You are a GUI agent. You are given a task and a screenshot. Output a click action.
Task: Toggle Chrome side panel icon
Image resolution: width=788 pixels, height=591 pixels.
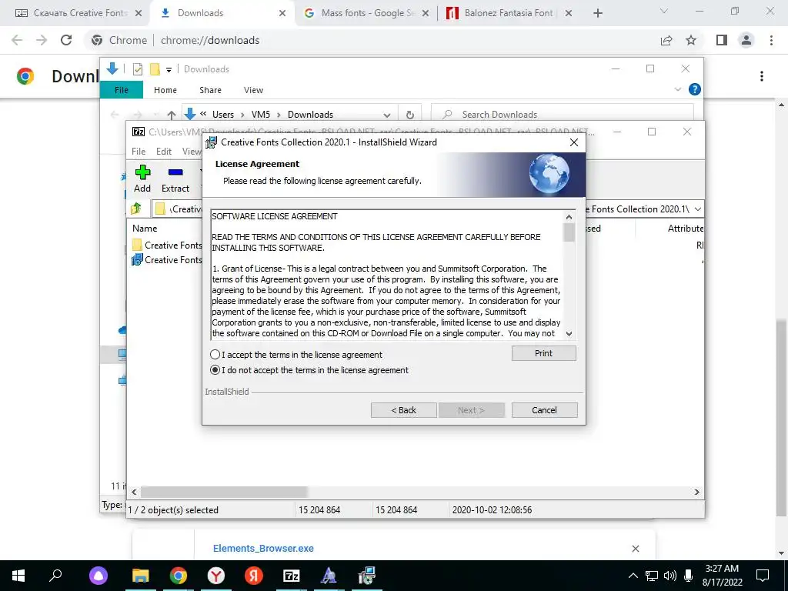coord(722,40)
